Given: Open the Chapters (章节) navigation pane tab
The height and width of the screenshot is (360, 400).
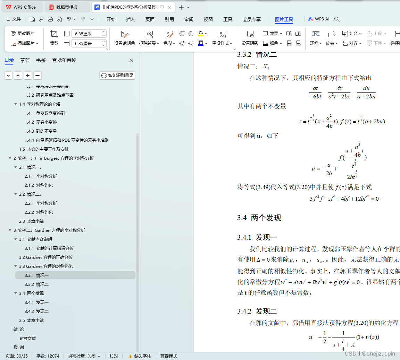Looking at the screenshot, I should pyautogui.click(x=25, y=60).
